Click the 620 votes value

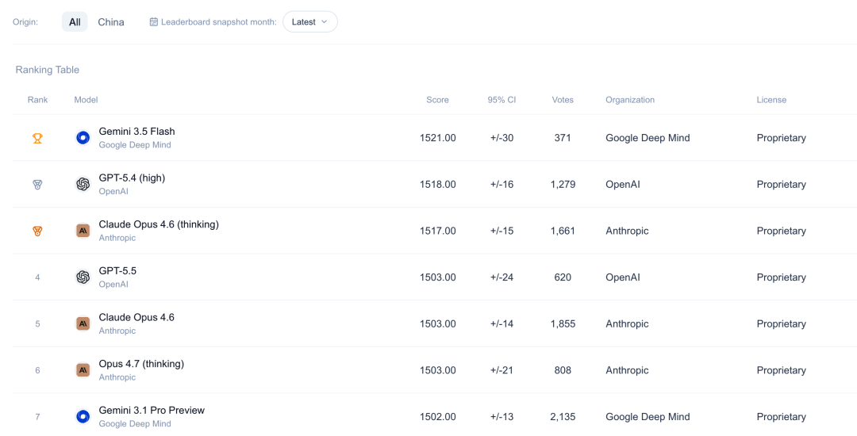point(563,277)
